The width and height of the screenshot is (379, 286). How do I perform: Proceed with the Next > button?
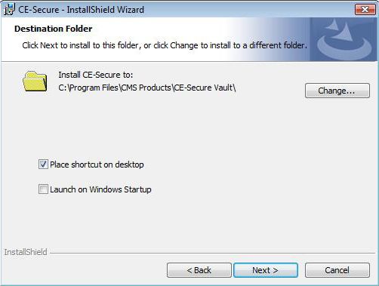(x=266, y=270)
